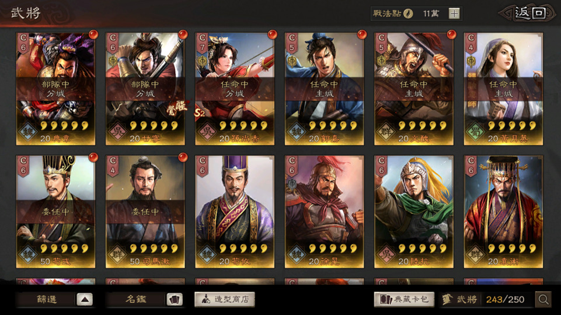The image size is (561, 315).
Task: Select the 孫尚香 general card
Action: [x=235, y=89]
